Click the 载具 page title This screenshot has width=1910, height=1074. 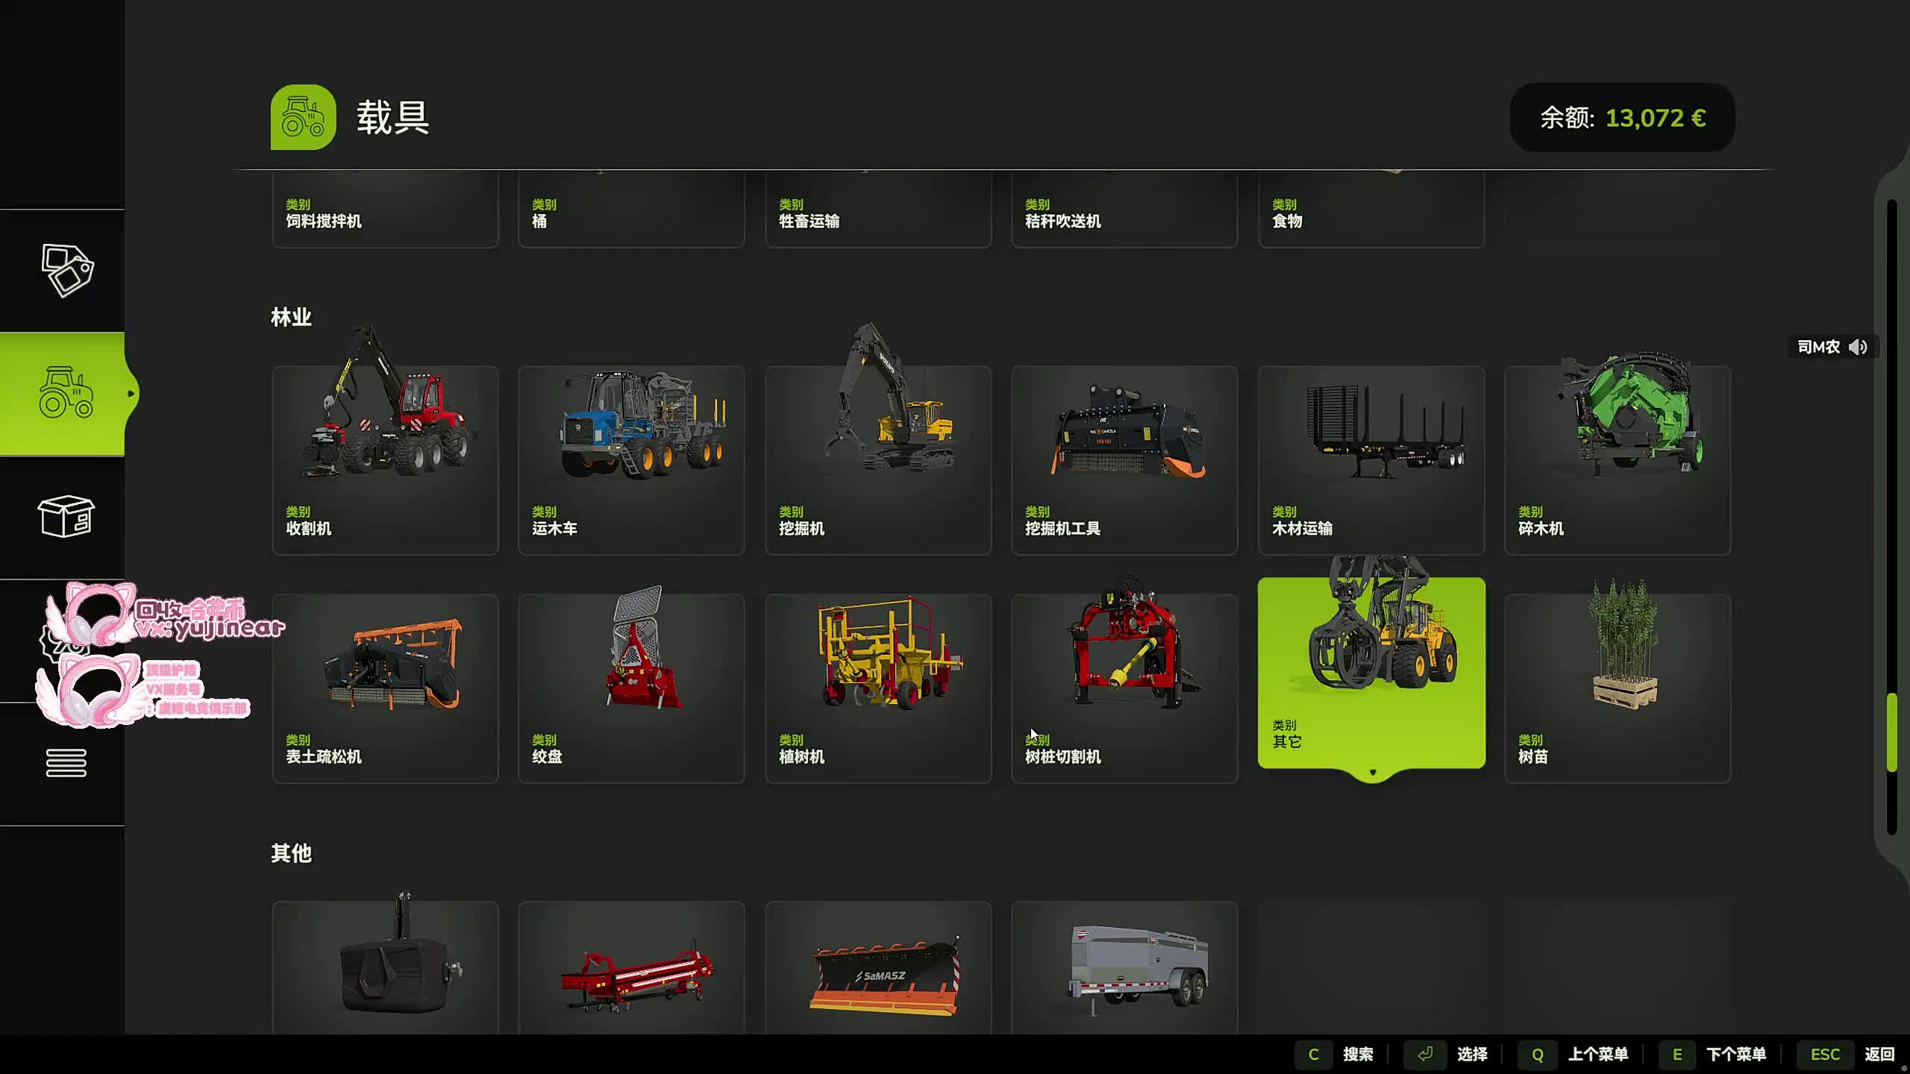[392, 118]
